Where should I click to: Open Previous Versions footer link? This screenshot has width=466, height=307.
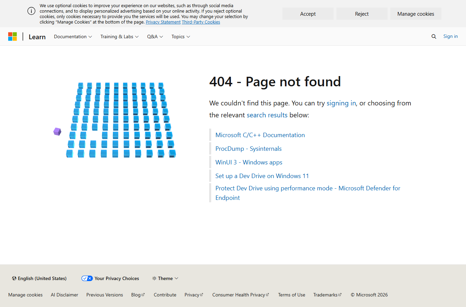pyautogui.click(x=105, y=295)
